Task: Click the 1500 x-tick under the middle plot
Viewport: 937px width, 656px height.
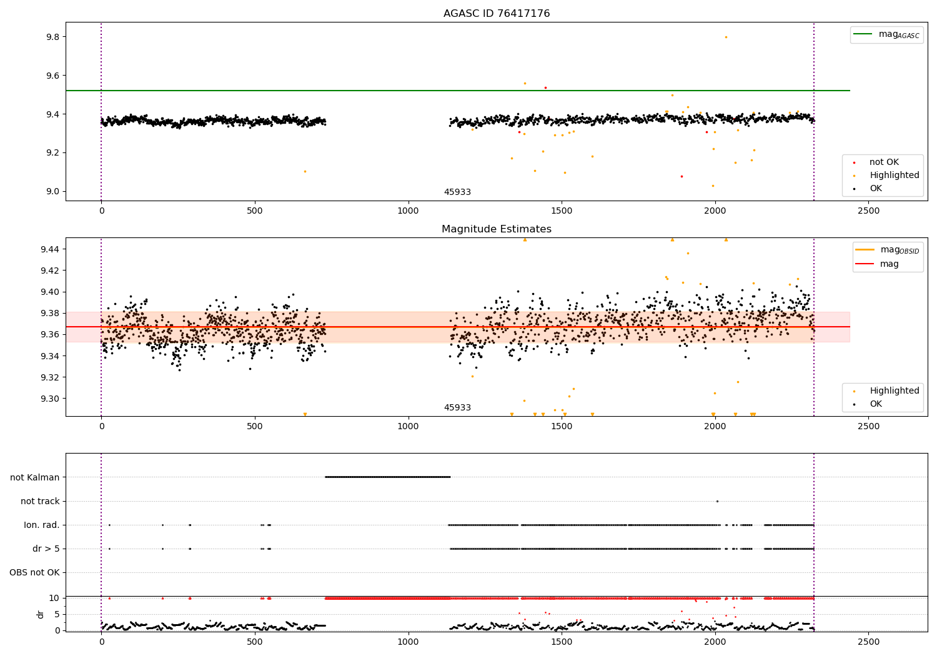Action: tap(562, 427)
